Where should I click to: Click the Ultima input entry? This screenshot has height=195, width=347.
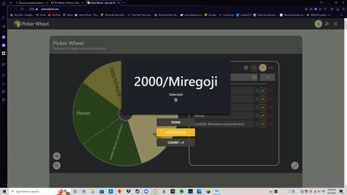[223, 116]
